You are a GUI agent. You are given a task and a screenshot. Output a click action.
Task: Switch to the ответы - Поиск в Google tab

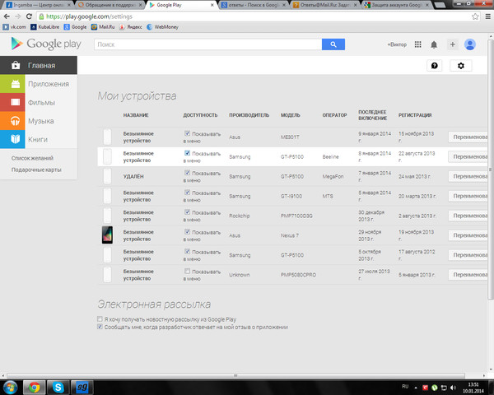pos(253,5)
